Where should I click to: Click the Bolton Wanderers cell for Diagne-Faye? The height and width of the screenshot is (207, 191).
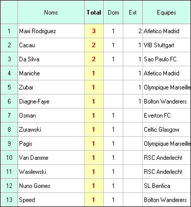point(167,101)
